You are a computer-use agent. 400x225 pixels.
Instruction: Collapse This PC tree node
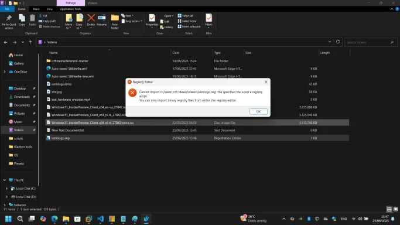click(5, 180)
